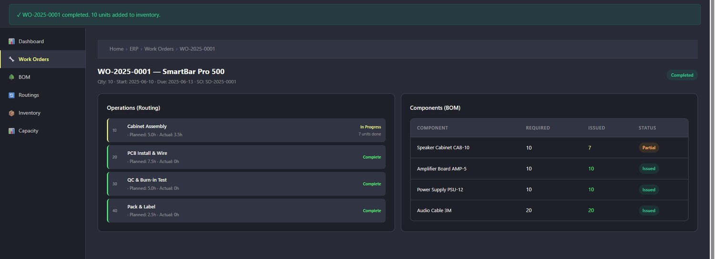The height and width of the screenshot is (259, 715).
Task: Click the STATUS column header
Action: 647,128
